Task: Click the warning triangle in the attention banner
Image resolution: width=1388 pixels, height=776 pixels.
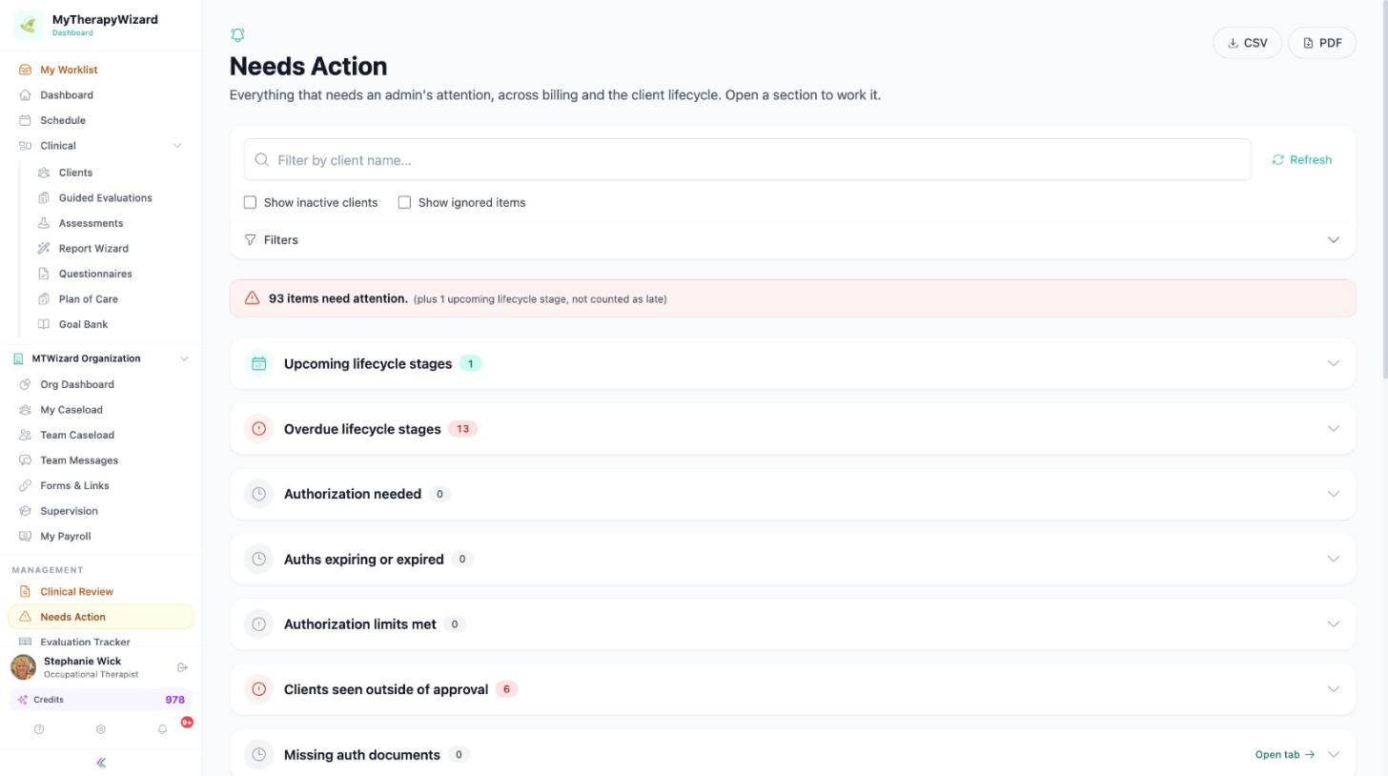Action: (252, 298)
